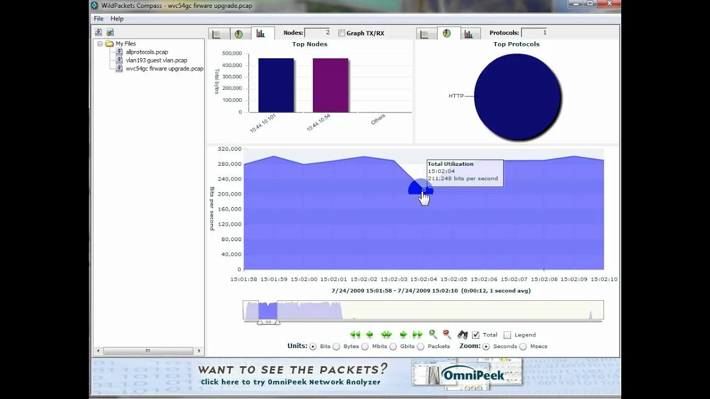
Task: Click the timeline range slider handle
Action: click(x=268, y=321)
